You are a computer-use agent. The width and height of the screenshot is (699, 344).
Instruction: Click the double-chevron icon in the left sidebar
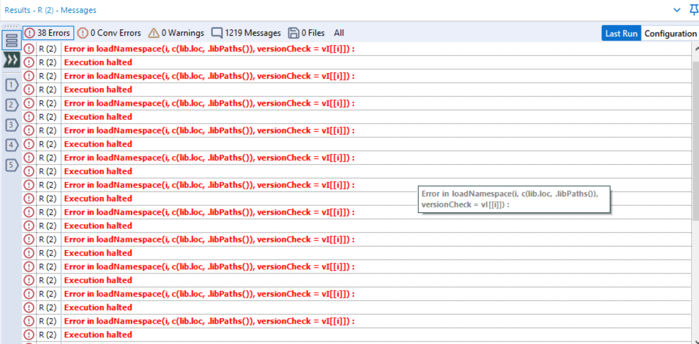[11, 60]
